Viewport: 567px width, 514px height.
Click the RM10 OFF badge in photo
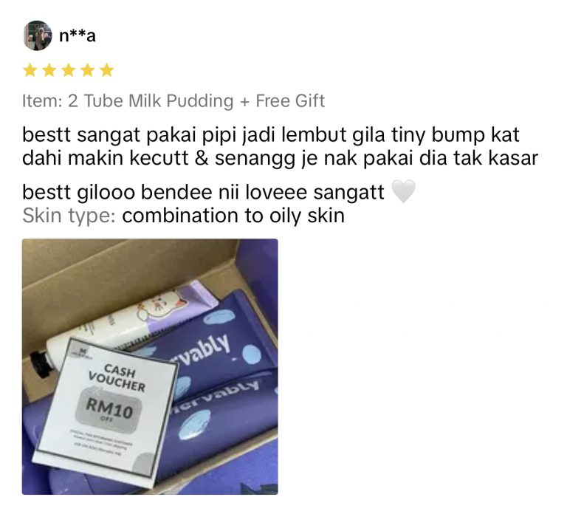point(109,411)
